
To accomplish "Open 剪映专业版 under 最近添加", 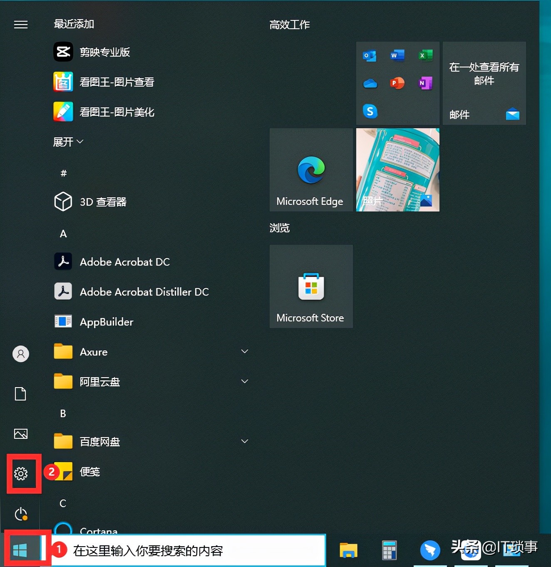I will (x=105, y=52).
